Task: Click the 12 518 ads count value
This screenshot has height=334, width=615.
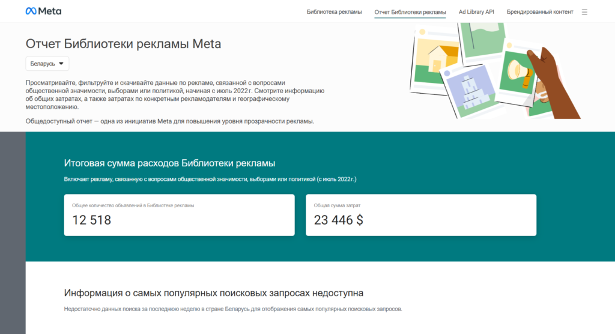Action: (x=91, y=220)
